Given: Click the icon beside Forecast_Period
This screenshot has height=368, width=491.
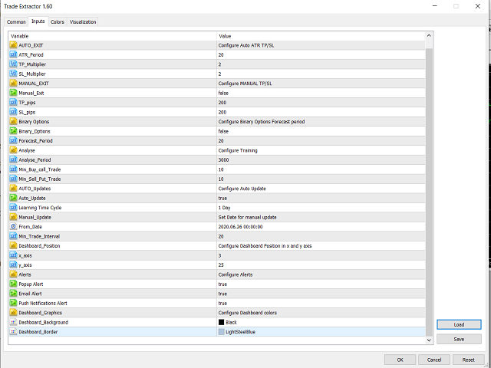Looking at the screenshot, I should 13,141.
